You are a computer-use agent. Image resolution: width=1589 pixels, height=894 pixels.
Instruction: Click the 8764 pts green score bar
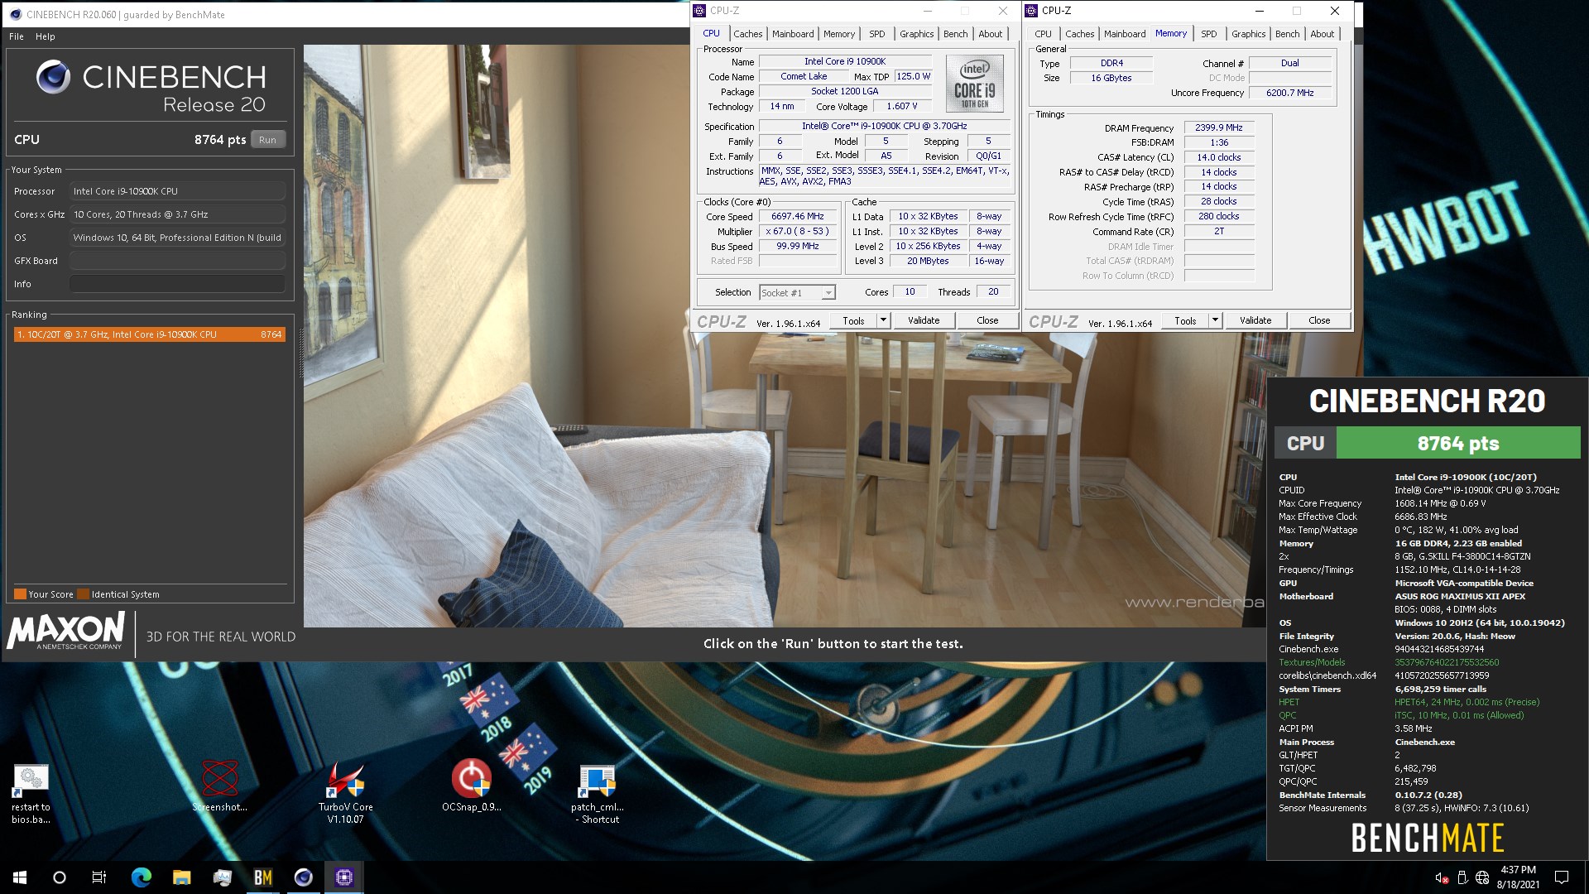coord(1458,443)
